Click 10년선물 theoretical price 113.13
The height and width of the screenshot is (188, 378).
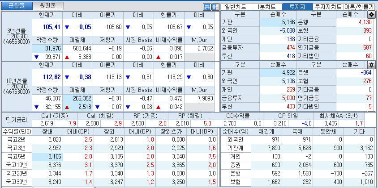coord(108,77)
